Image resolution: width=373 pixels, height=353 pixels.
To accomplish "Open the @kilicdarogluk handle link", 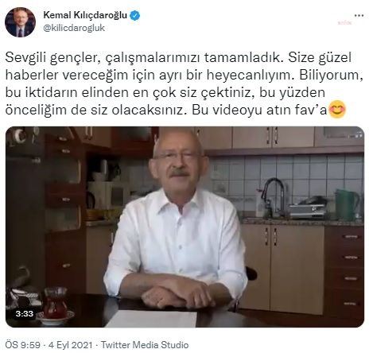I will [x=74, y=28].
